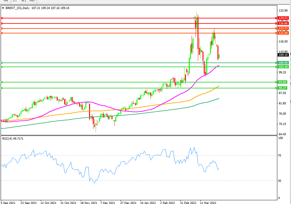Select the D1 timeframe button
291x204 pixels.
click(15, 1)
